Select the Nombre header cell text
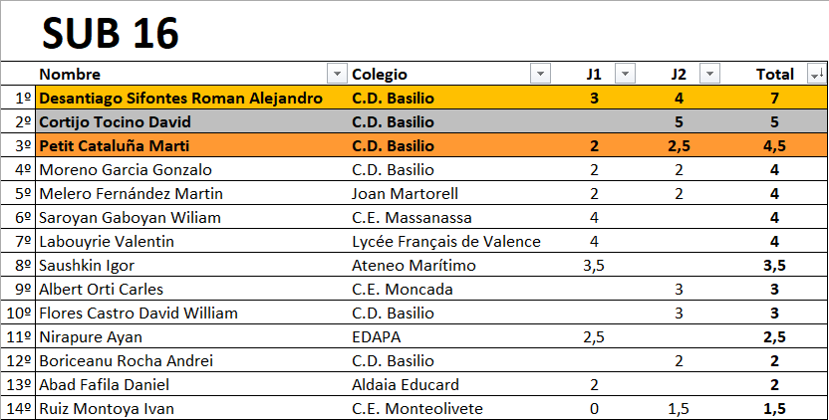Viewport: 829px width, 420px height. (x=70, y=74)
